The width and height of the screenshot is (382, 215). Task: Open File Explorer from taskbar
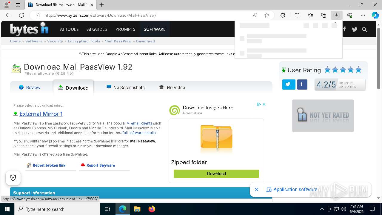(x=137, y=209)
